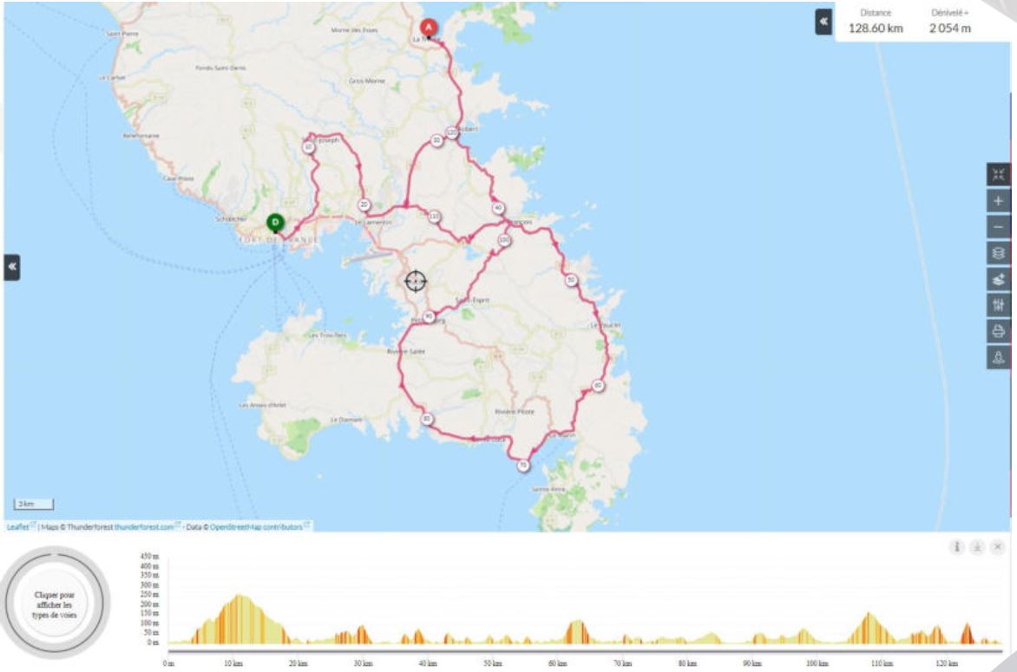Image resolution: width=1017 pixels, height=672 pixels.
Task: Open the thunderforest.com link
Action: (x=144, y=527)
